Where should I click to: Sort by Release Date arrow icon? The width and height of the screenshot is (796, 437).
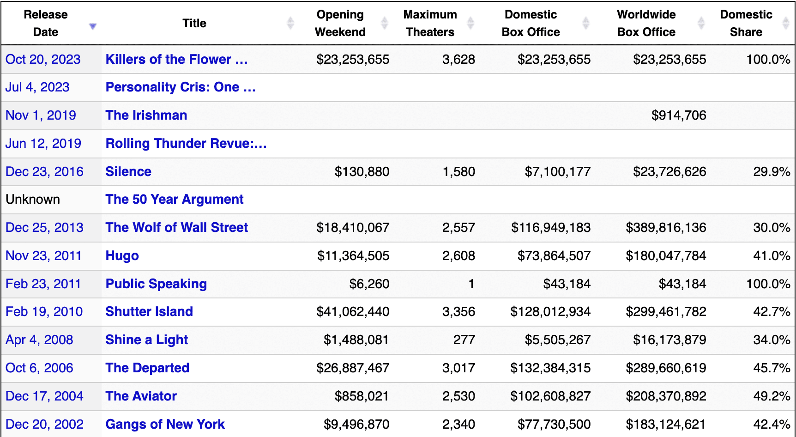(x=93, y=26)
